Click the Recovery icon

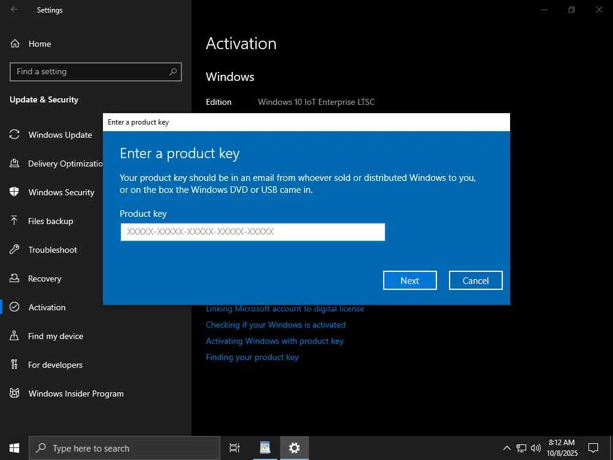coord(14,279)
